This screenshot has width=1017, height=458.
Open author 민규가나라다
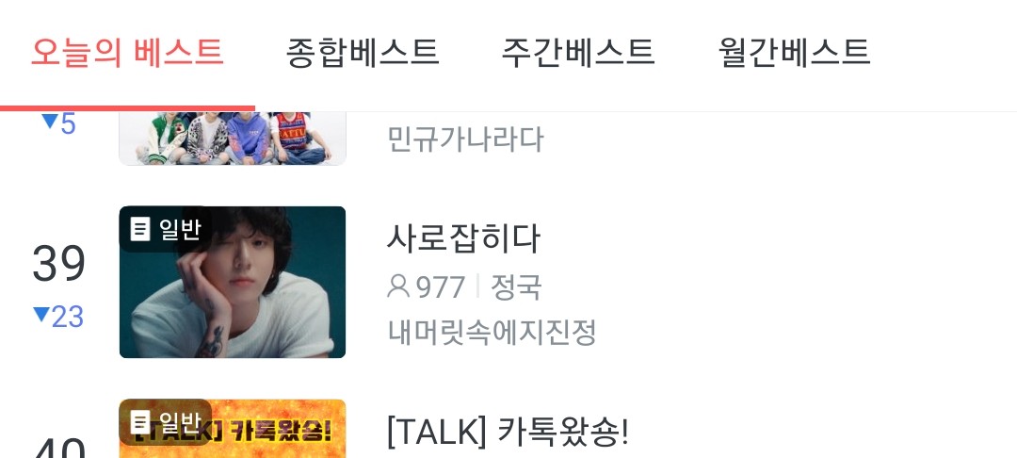click(x=465, y=139)
